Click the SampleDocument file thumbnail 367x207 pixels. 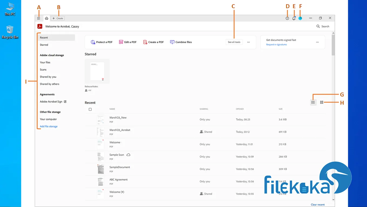pos(101,169)
